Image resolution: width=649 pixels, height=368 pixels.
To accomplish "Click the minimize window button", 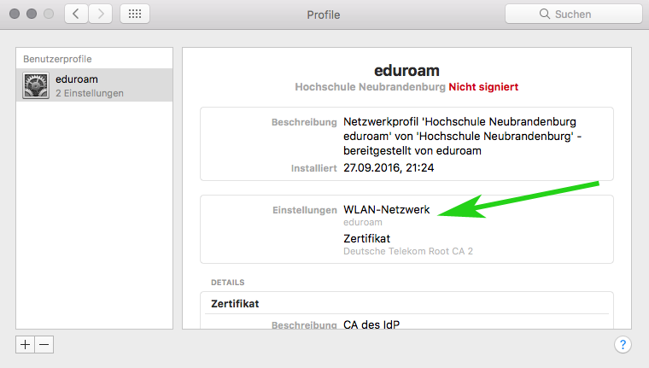I will [x=32, y=14].
